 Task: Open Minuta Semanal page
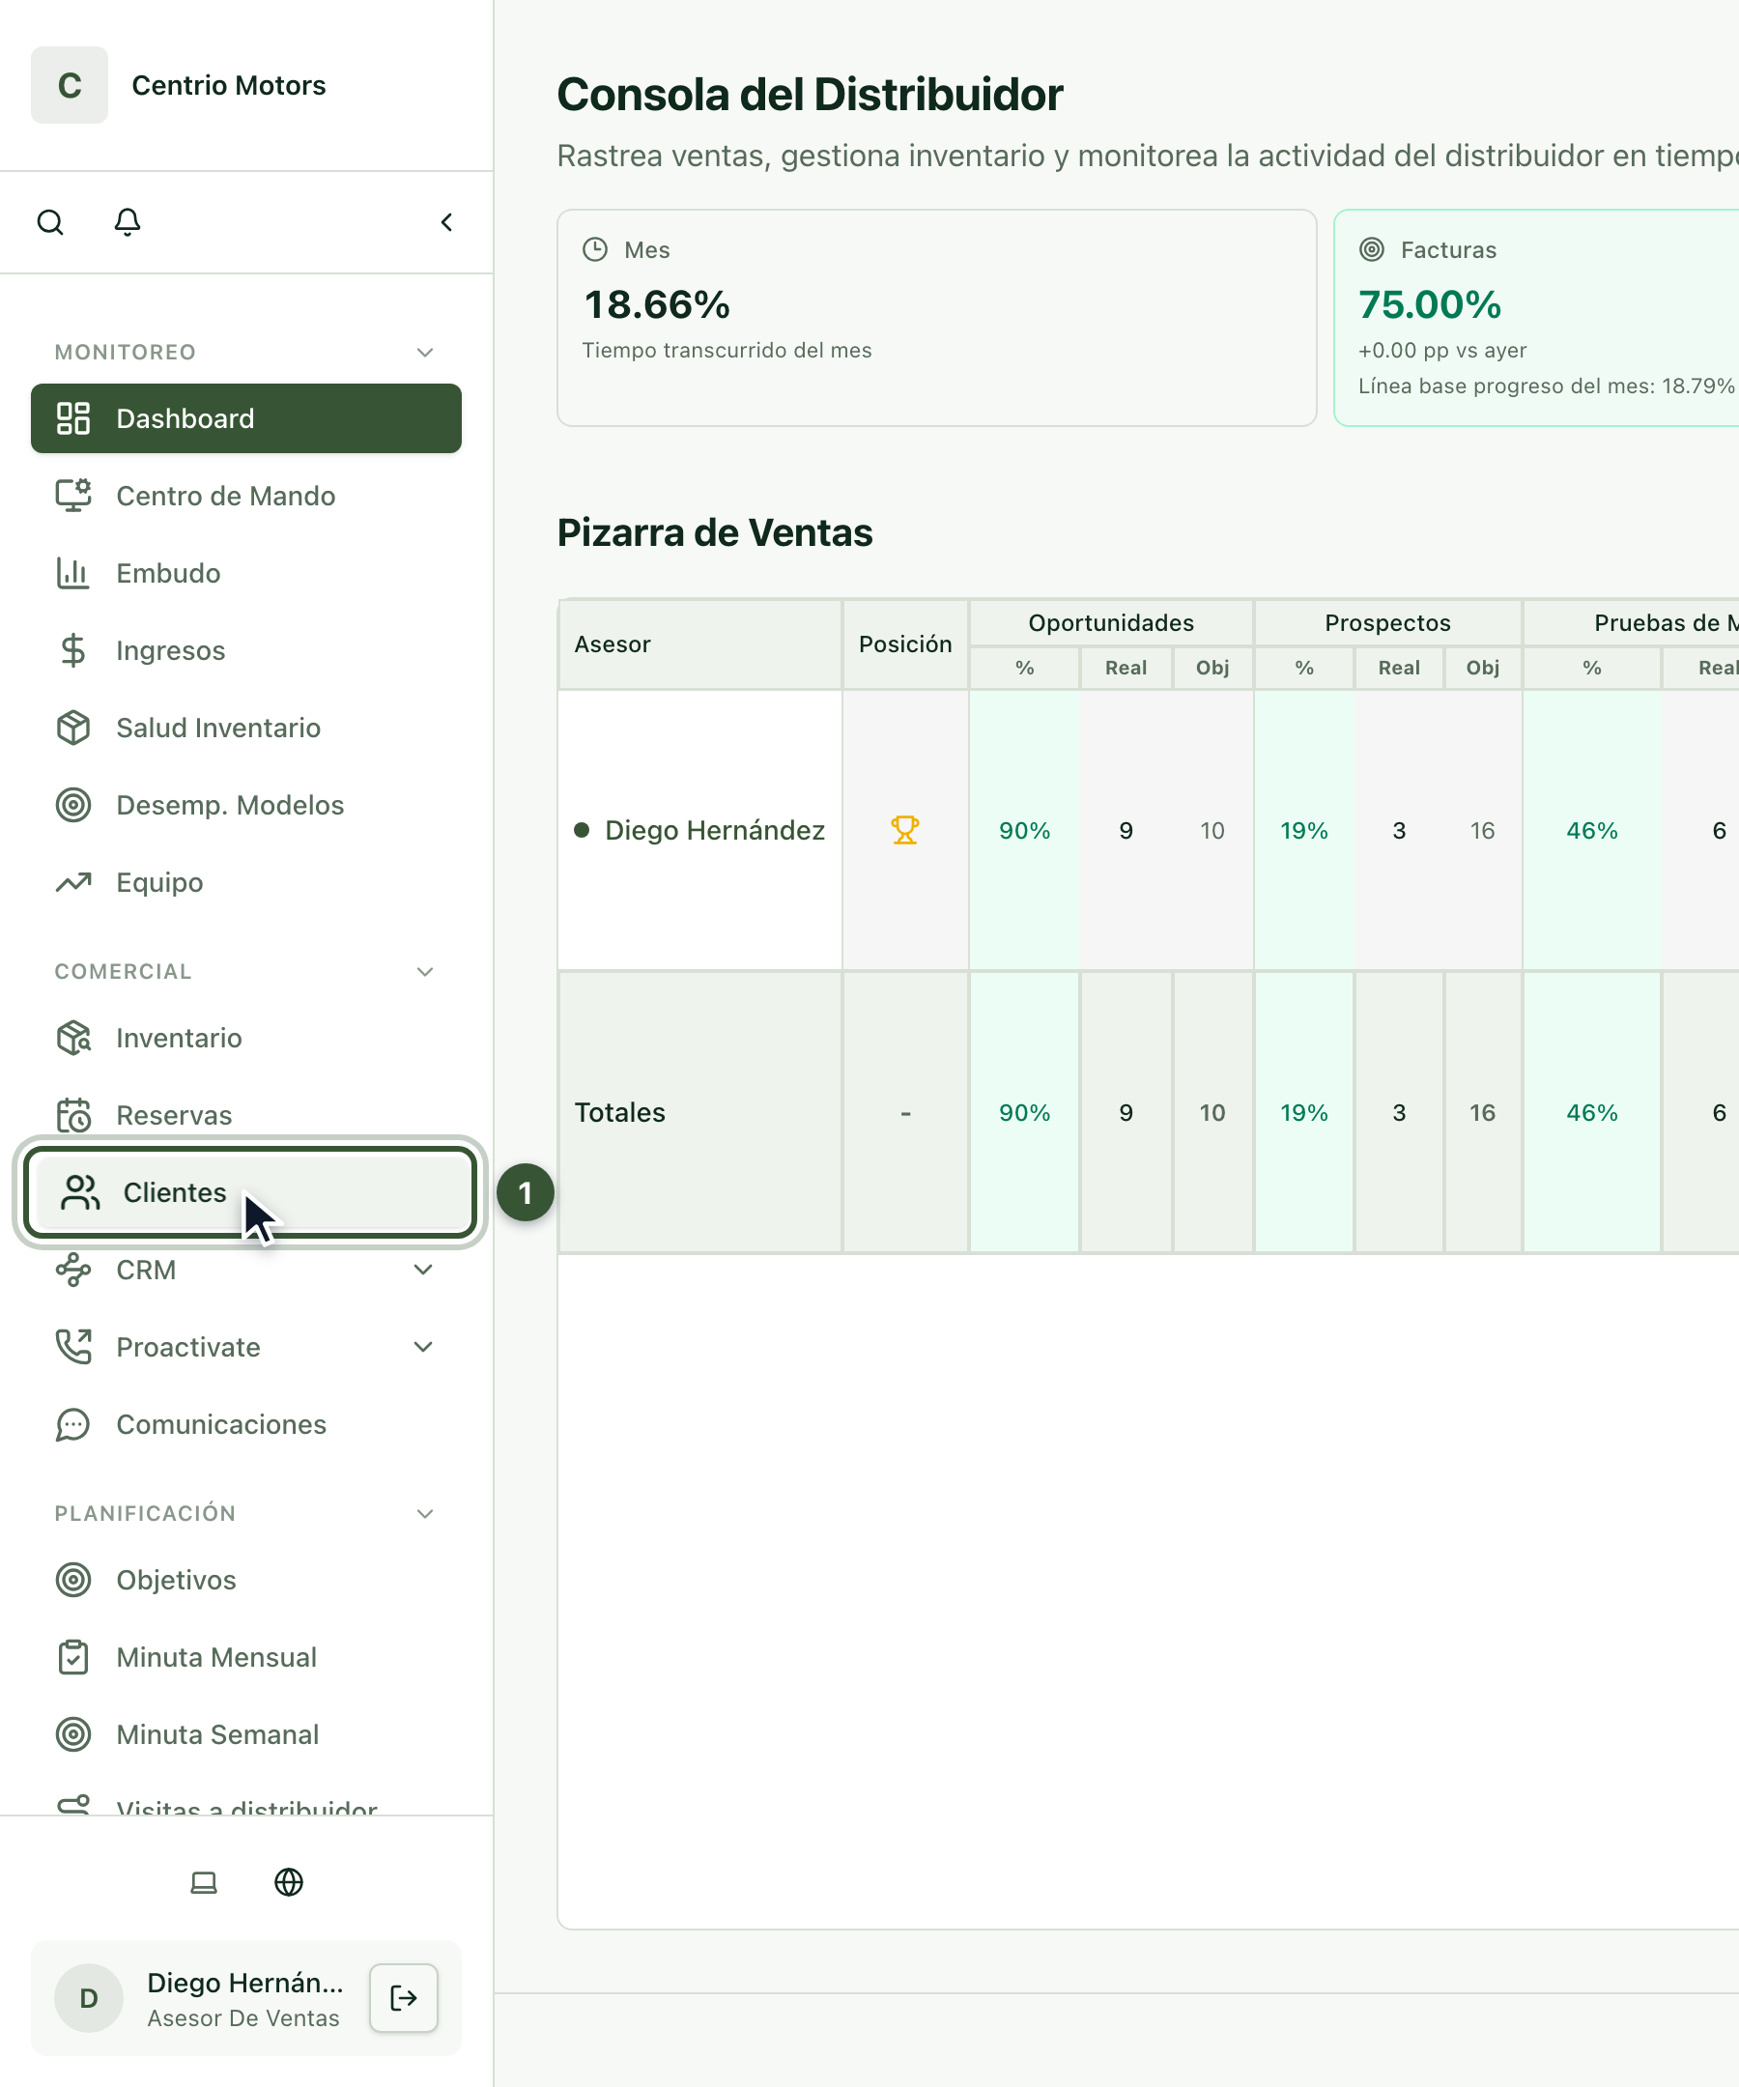click(246, 1735)
